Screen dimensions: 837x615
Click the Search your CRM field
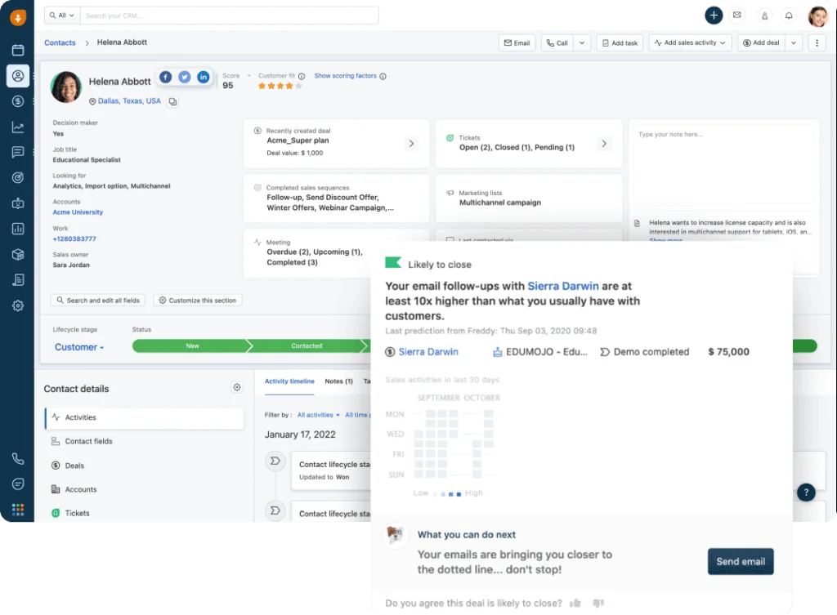[x=229, y=16]
